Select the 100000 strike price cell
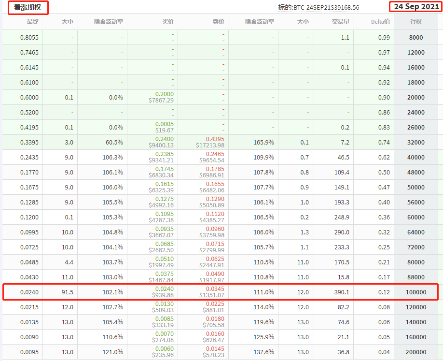Viewport: 443px width, 361px height. pyautogui.click(x=415, y=292)
